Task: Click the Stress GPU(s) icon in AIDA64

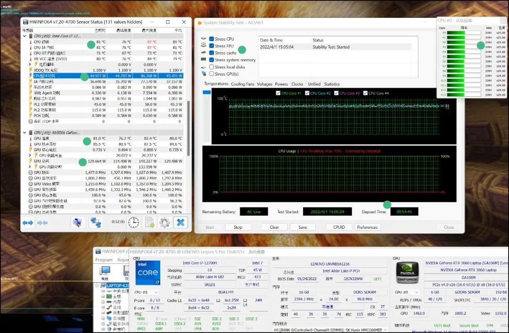Action: pos(204,74)
